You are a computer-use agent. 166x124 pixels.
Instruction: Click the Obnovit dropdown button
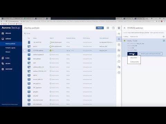pos(132,54)
